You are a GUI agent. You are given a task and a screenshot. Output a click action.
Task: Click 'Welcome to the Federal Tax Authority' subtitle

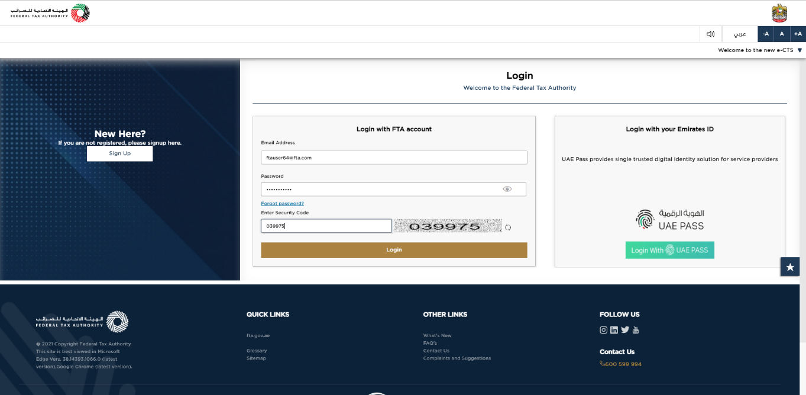pos(520,88)
